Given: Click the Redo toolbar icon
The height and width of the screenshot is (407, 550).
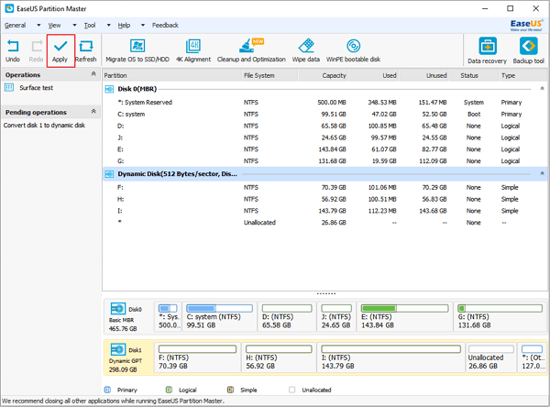Looking at the screenshot, I should pyautogui.click(x=37, y=47).
